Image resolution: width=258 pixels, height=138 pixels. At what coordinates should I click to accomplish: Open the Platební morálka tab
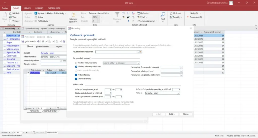coord(43,46)
